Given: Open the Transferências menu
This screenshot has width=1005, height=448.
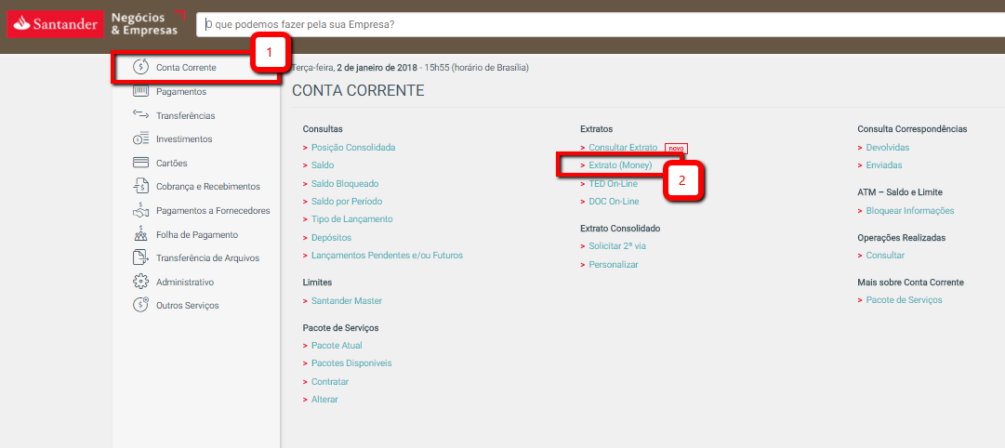Looking at the screenshot, I should 186,116.
